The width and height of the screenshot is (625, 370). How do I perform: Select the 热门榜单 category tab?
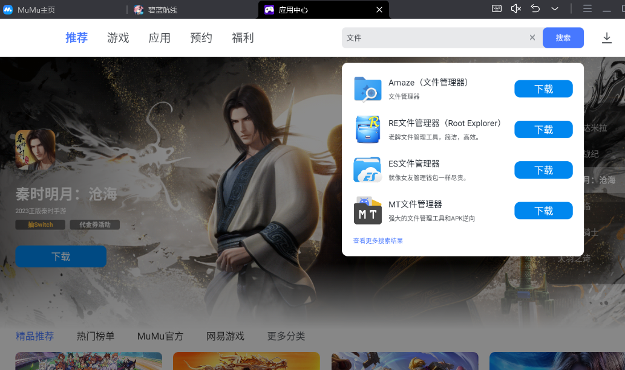click(x=96, y=336)
